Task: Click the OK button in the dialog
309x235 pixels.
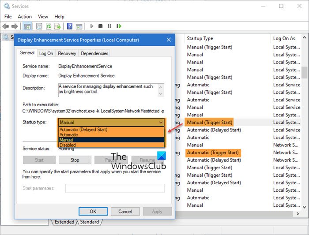Action: coord(93,212)
